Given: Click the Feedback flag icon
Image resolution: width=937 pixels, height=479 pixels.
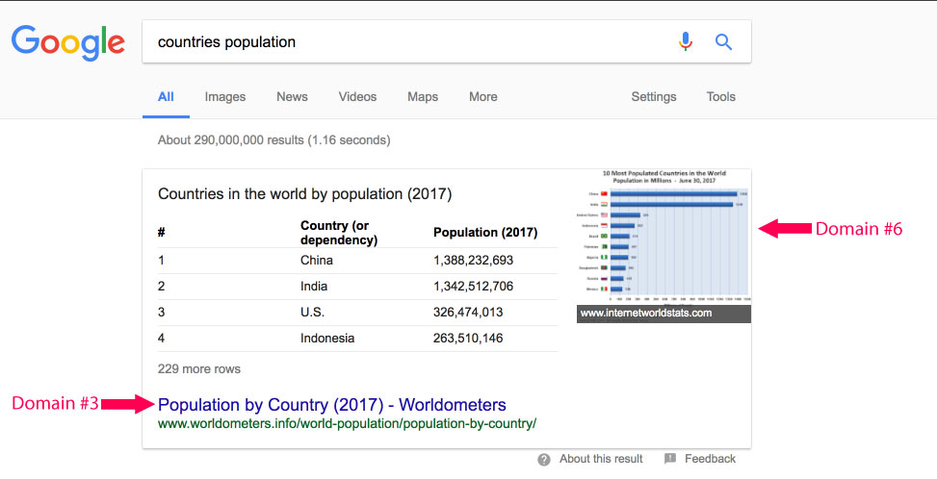Looking at the screenshot, I should click(x=670, y=459).
